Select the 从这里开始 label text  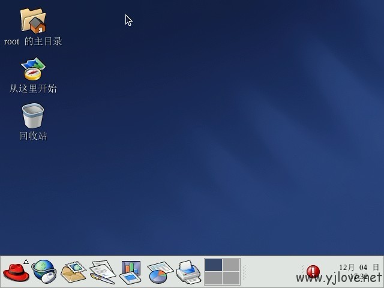click(33, 89)
